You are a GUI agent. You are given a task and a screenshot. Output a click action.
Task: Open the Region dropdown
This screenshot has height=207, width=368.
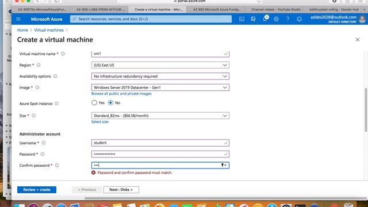point(160,65)
